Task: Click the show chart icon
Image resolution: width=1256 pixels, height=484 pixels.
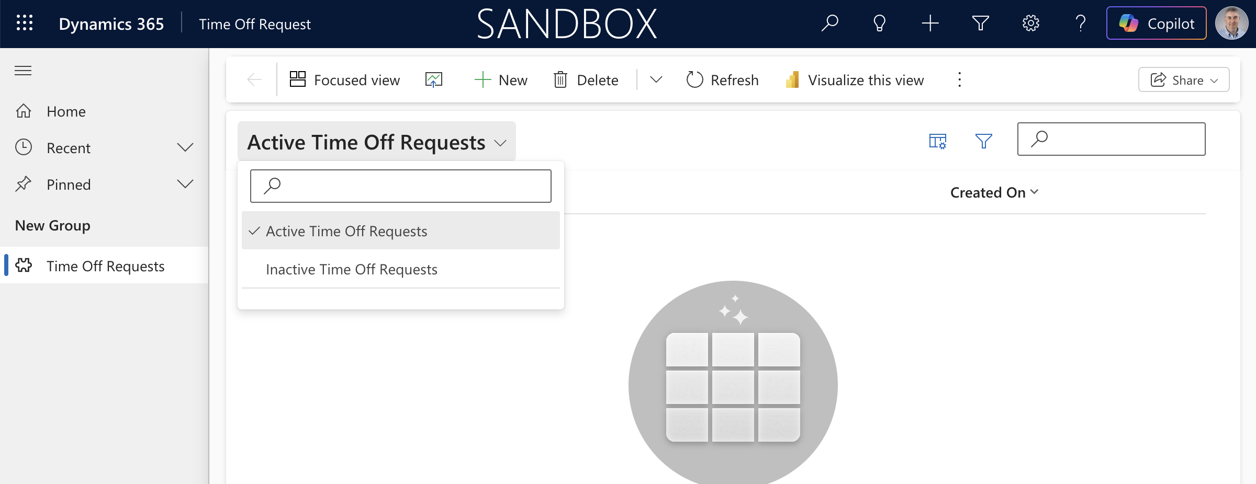Action: pos(434,80)
